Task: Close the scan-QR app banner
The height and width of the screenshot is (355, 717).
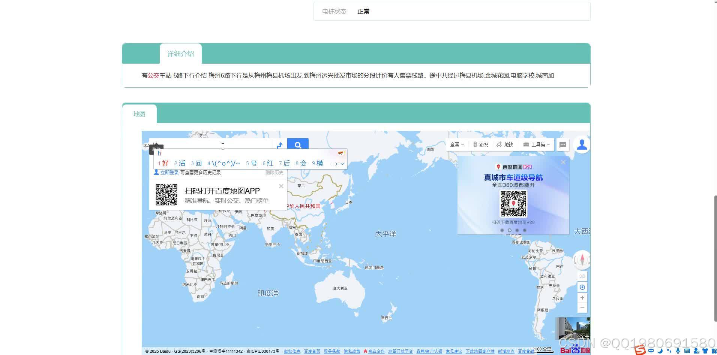Action: 281,186
